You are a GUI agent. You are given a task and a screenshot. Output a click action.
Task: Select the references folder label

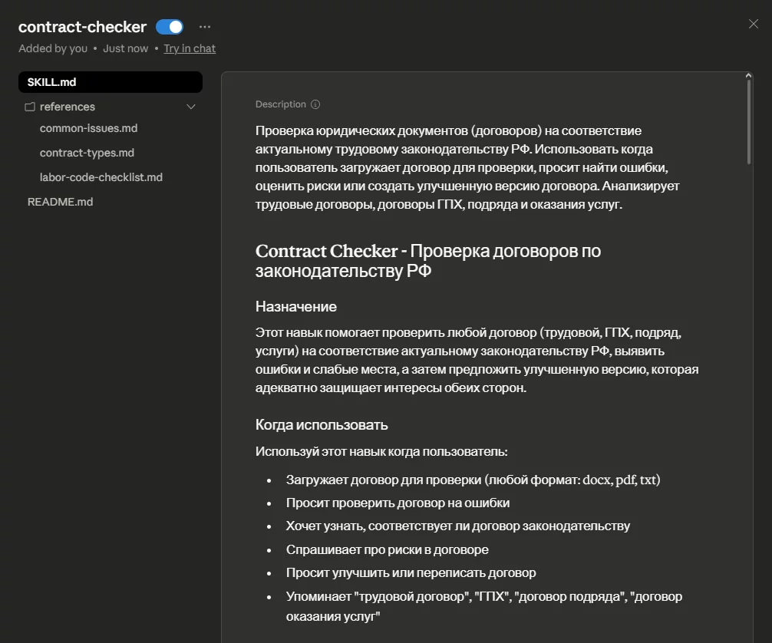68,107
